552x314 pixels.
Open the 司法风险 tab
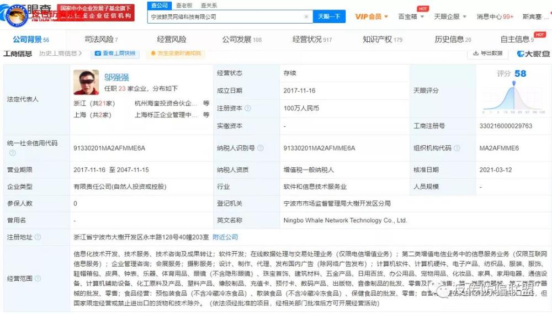(x=101, y=39)
